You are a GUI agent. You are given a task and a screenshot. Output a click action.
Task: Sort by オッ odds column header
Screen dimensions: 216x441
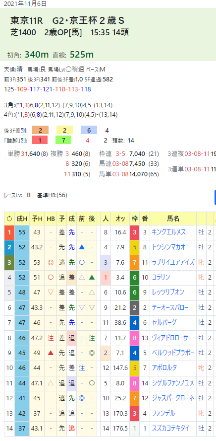pos(120,219)
